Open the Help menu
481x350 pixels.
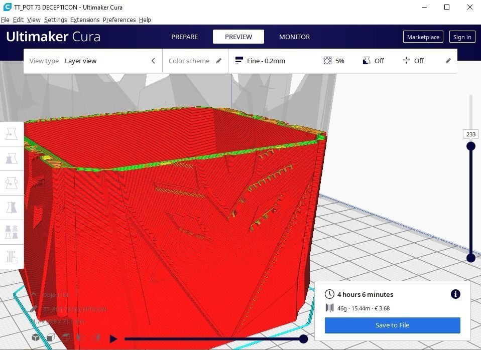tap(145, 20)
